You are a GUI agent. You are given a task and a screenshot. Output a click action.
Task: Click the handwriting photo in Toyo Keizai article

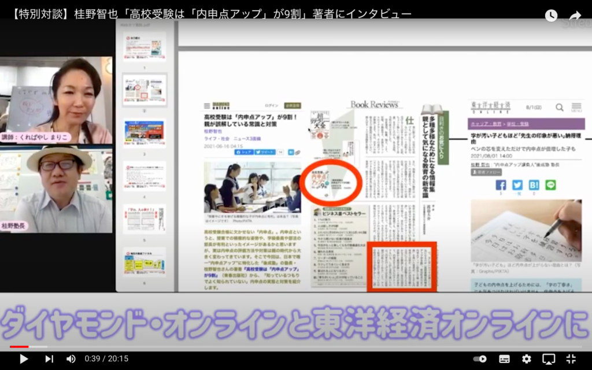click(526, 230)
